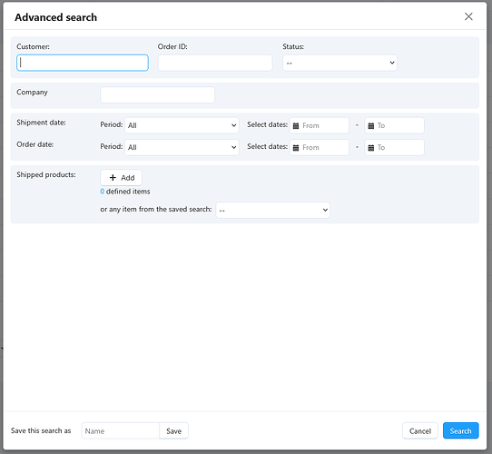Screen dimensions: 492x454
Task: Focus the Customer input field
Action: tap(83, 63)
